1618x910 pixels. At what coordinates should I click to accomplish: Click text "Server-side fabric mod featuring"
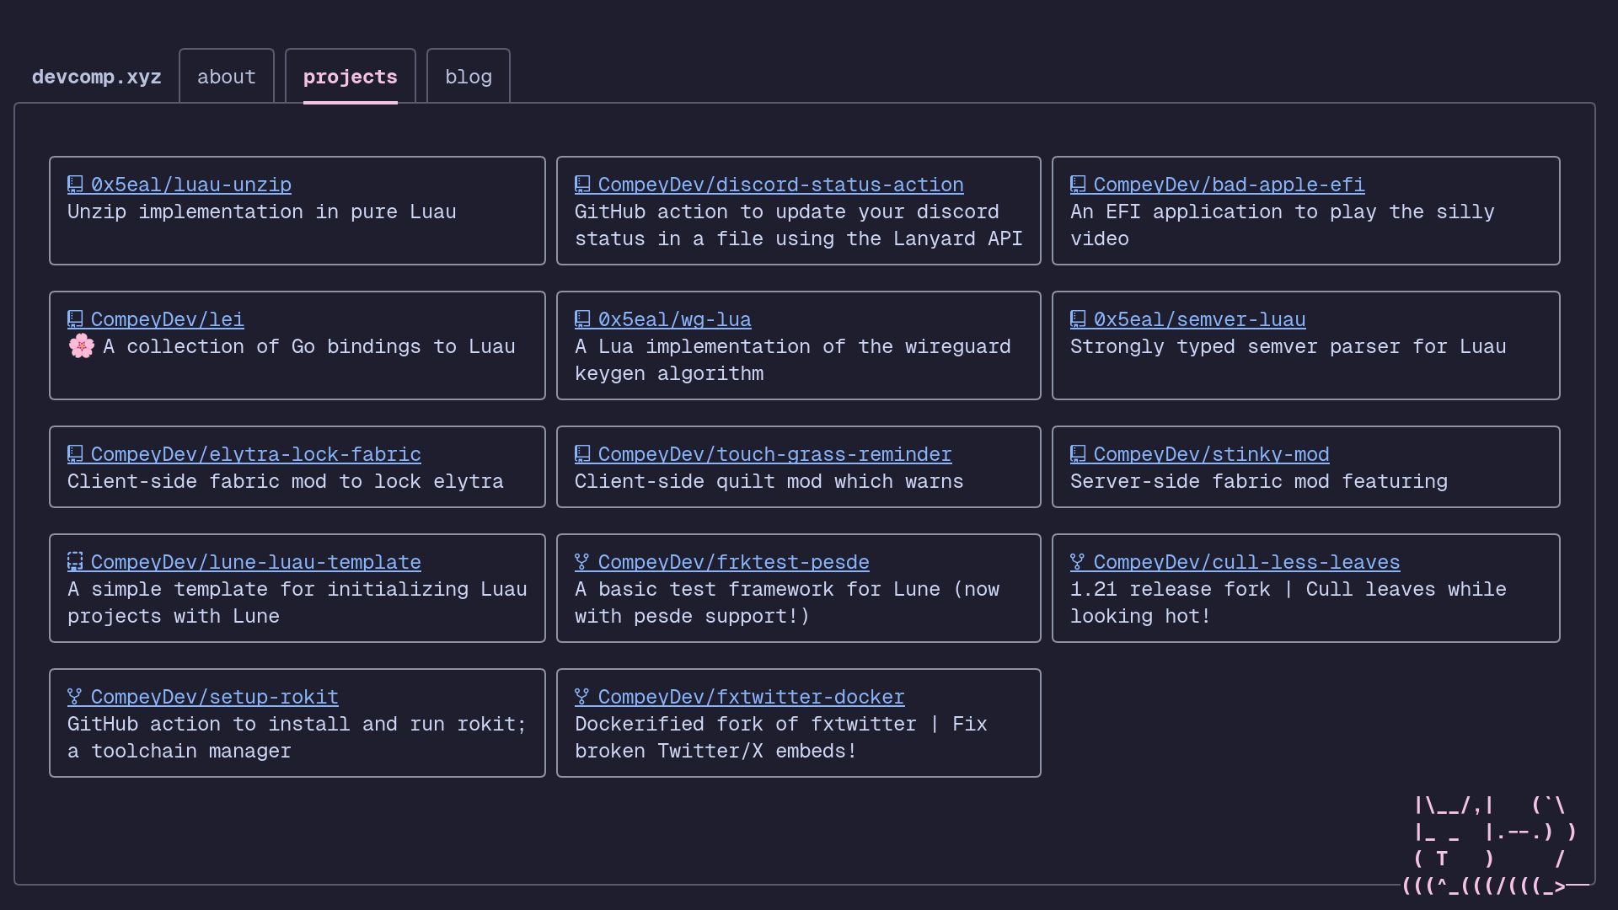pos(1259,481)
